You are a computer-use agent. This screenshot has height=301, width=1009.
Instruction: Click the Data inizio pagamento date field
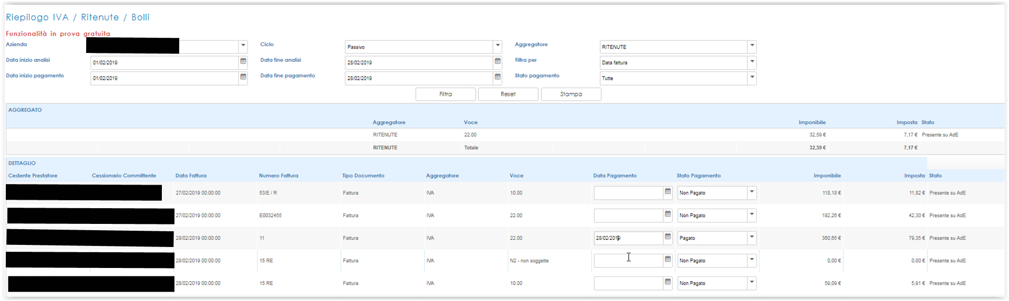click(164, 78)
